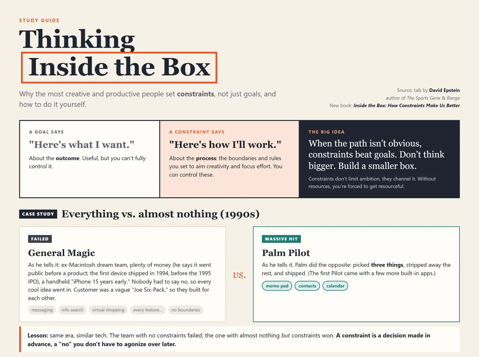479x357 pixels.
Task: Click 'Constraints don't limit ambition' text
Action: click(372, 182)
